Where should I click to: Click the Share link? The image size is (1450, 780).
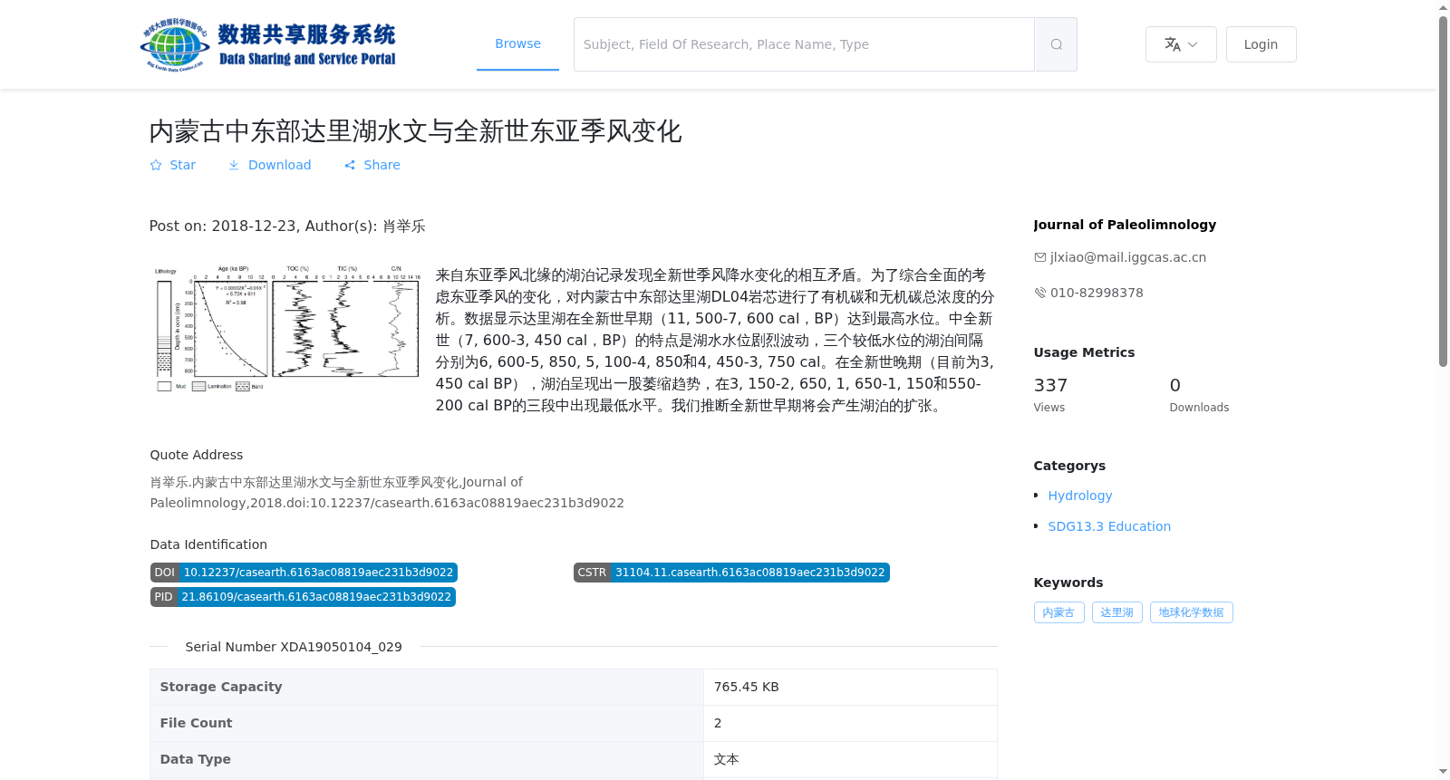tap(372, 165)
